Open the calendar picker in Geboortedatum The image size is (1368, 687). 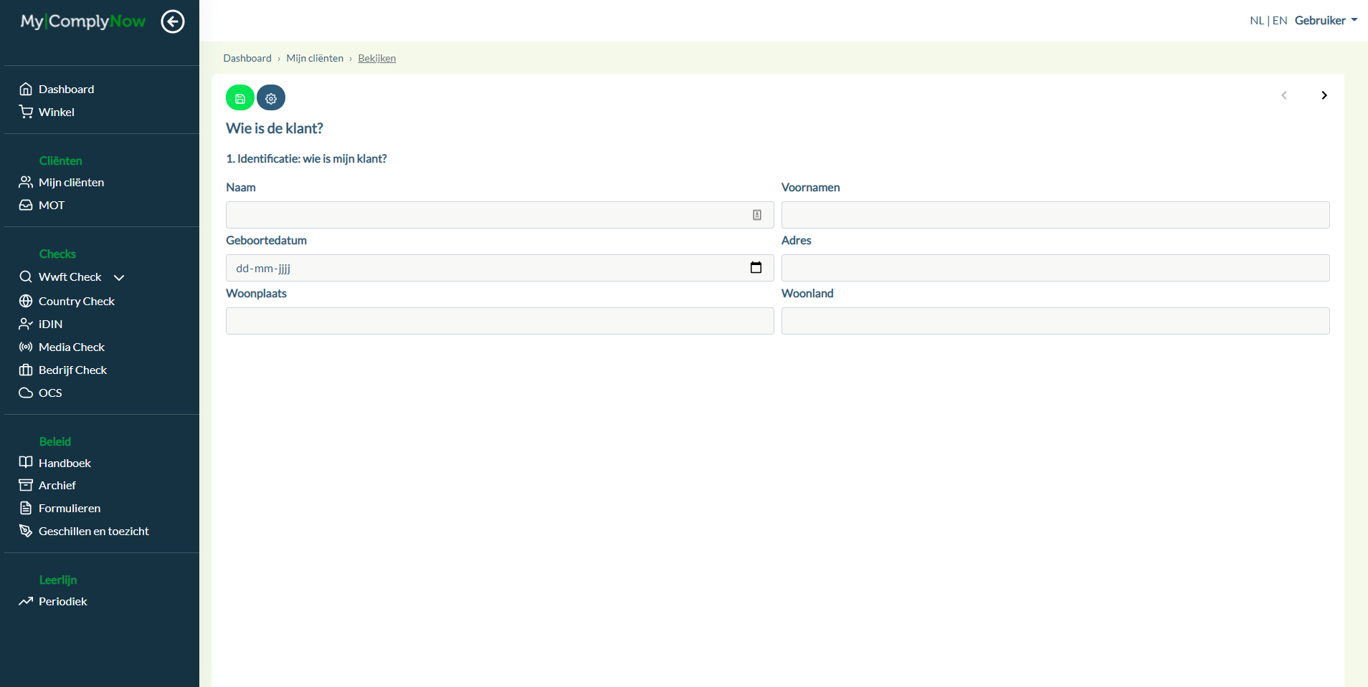pos(756,268)
